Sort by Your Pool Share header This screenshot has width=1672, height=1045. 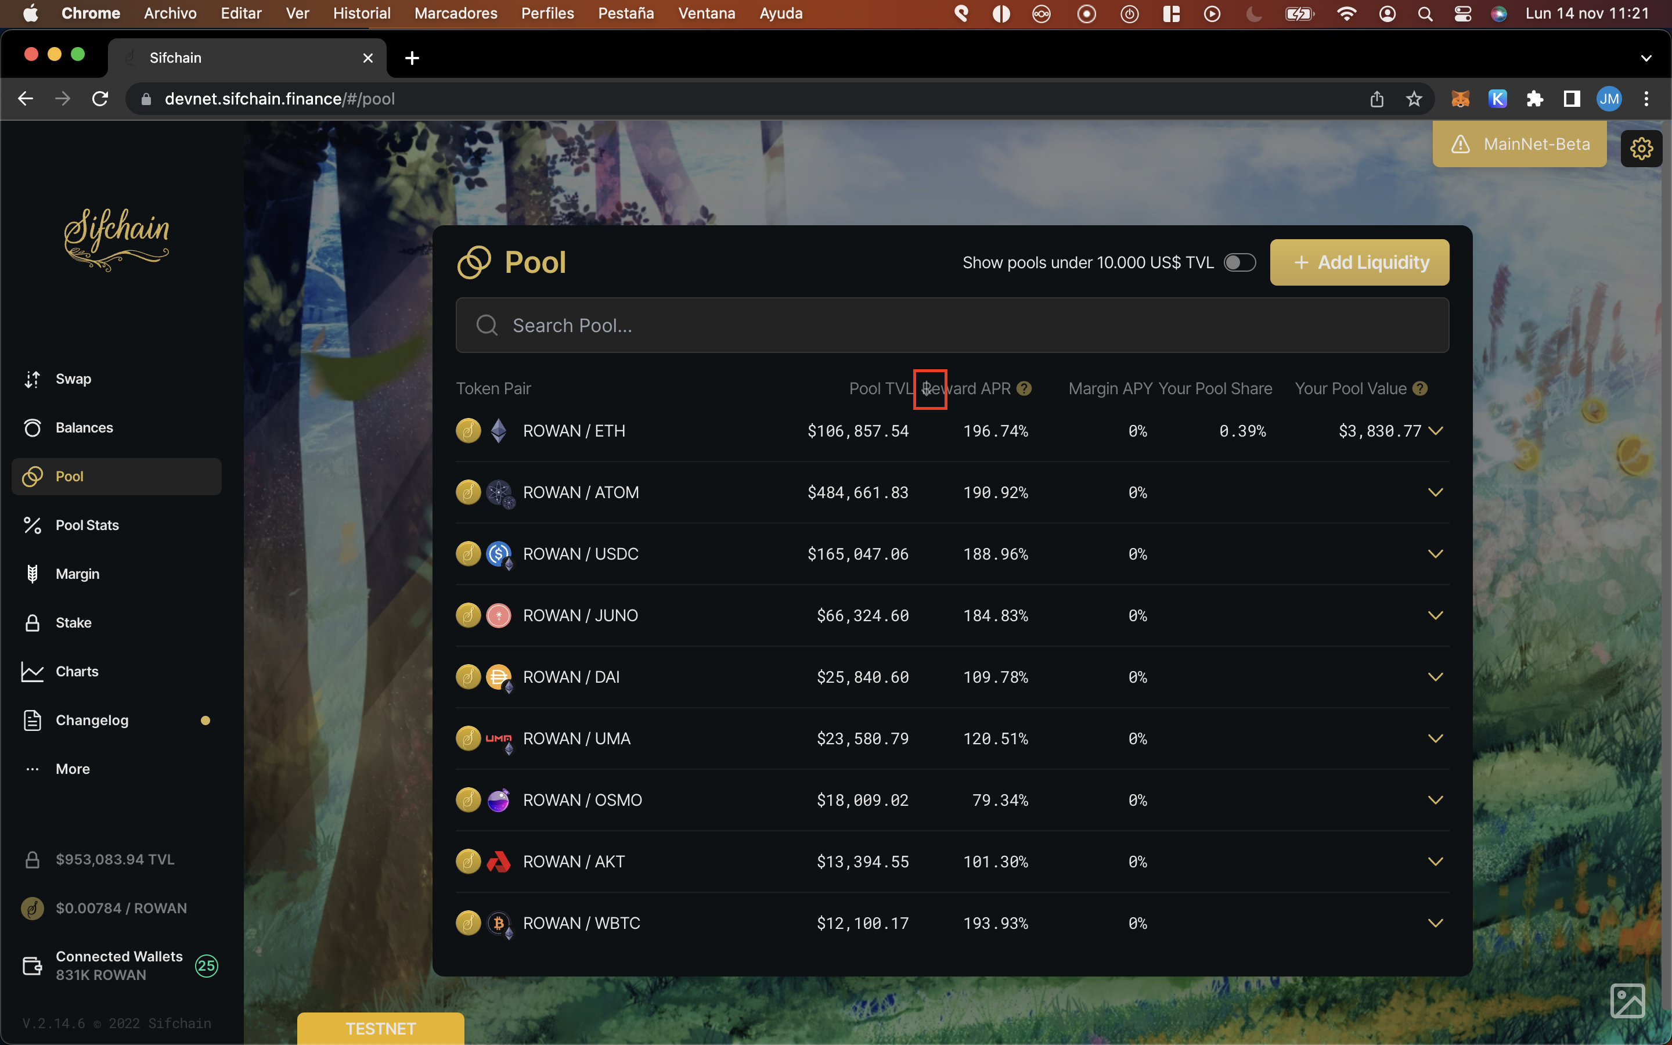[1215, 388]
